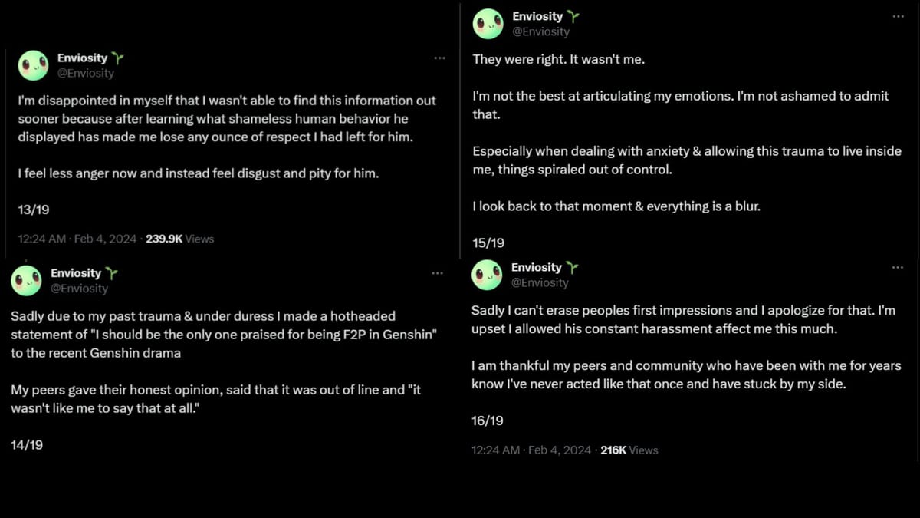920x518 pixels.
Task: Click Enviosity's profile avatar on tweet 14/19
Action: click(27, 281)
